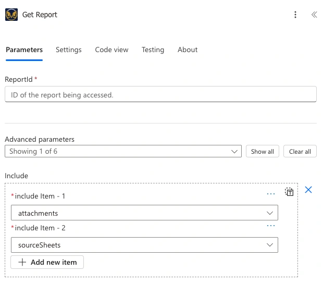Click the ReportId field label
The width and height of the screenshot is (323, 284).
tap(19, 79)
